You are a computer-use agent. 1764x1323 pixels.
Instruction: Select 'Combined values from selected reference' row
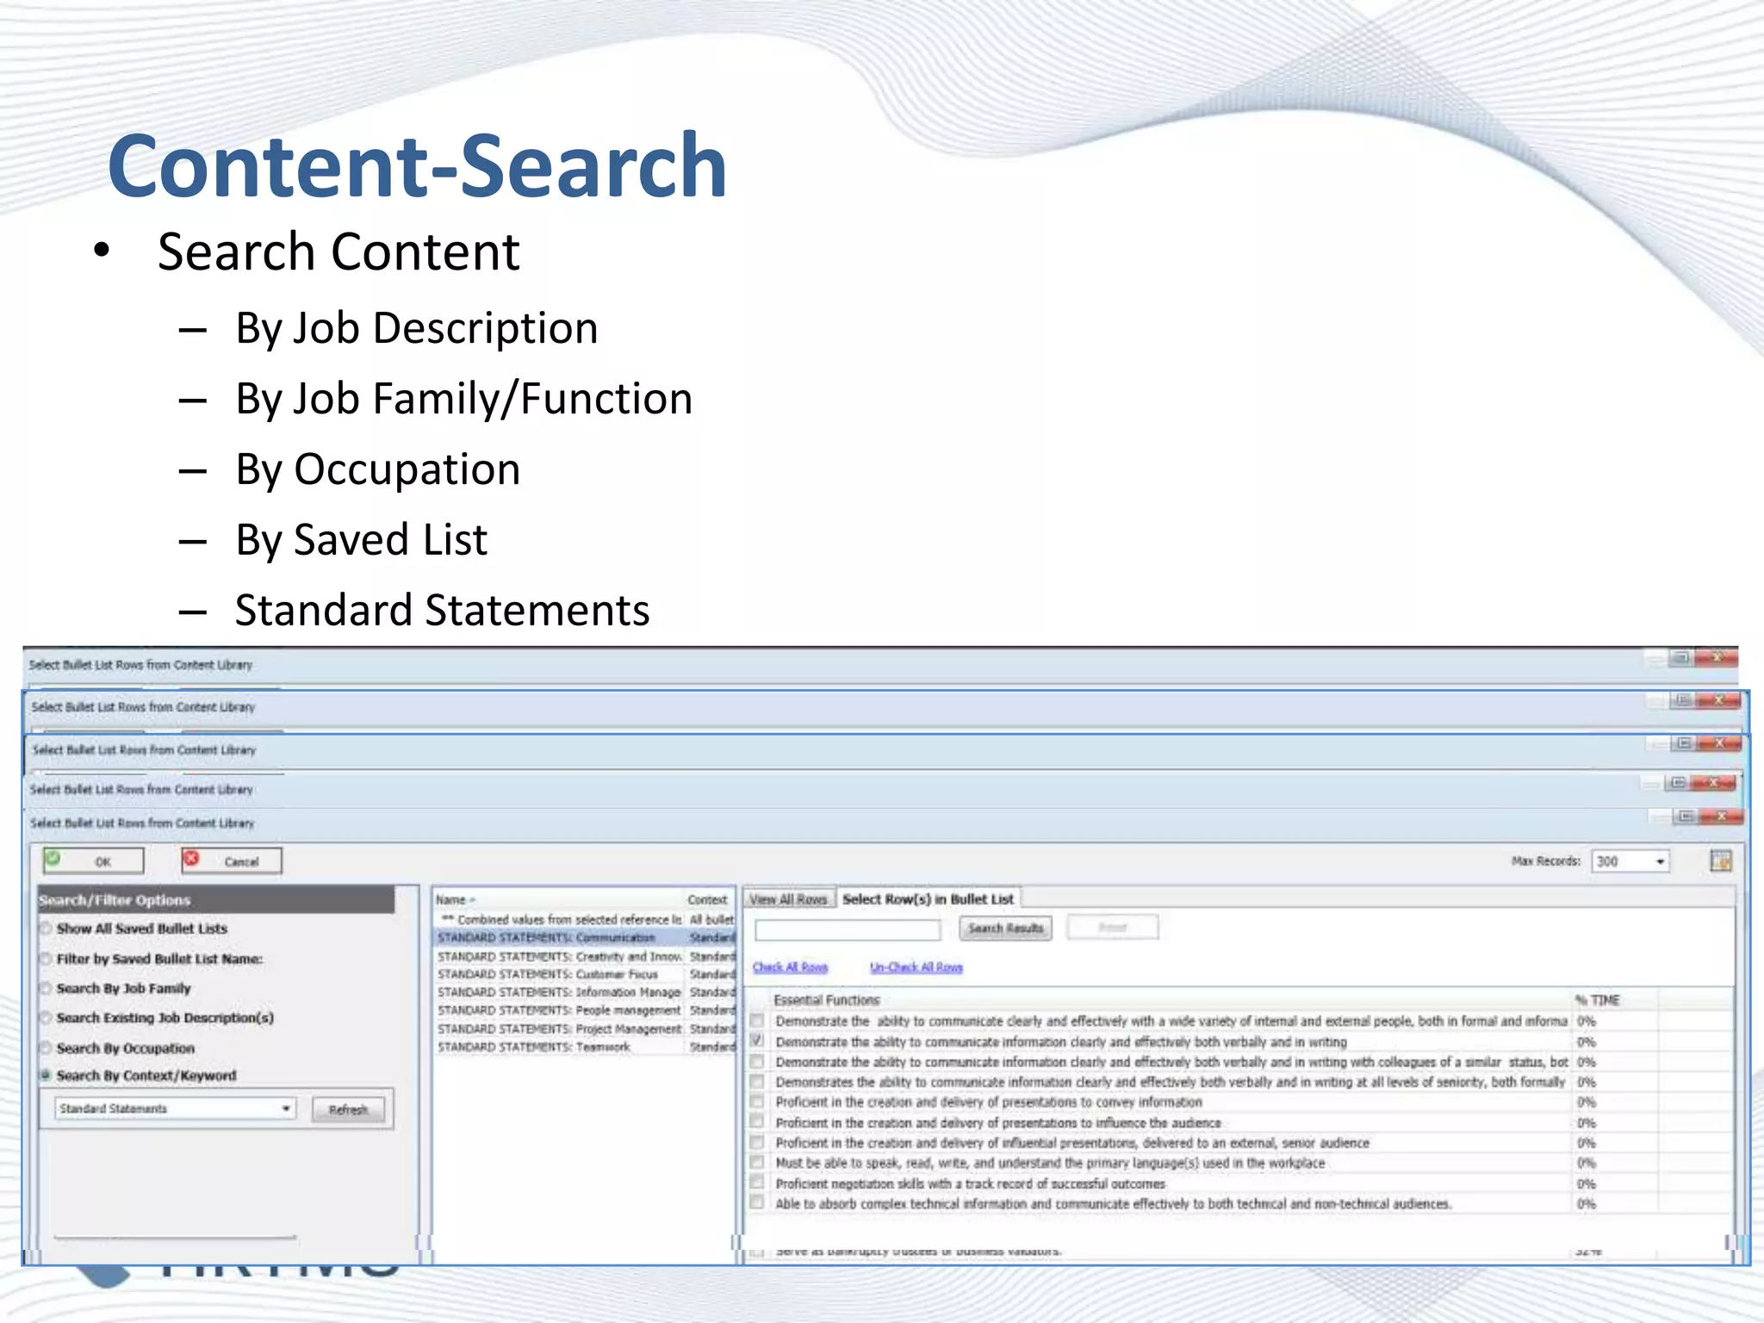pyautogui.click(x=584, y=919)
